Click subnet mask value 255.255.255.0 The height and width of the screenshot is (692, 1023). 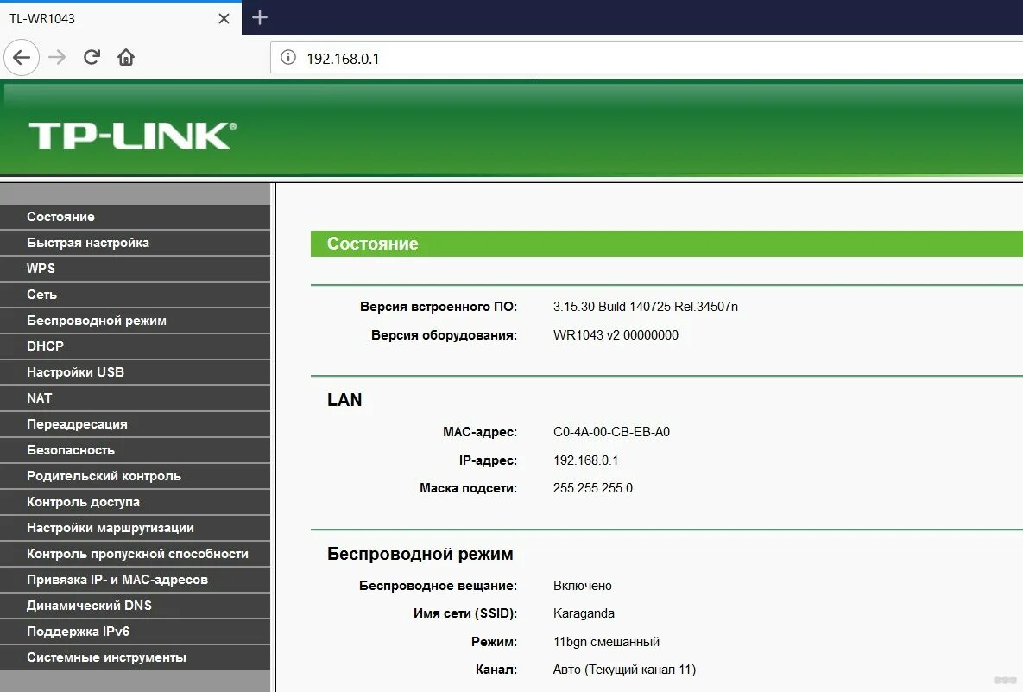pyautogui.click(x=592, y=487)
